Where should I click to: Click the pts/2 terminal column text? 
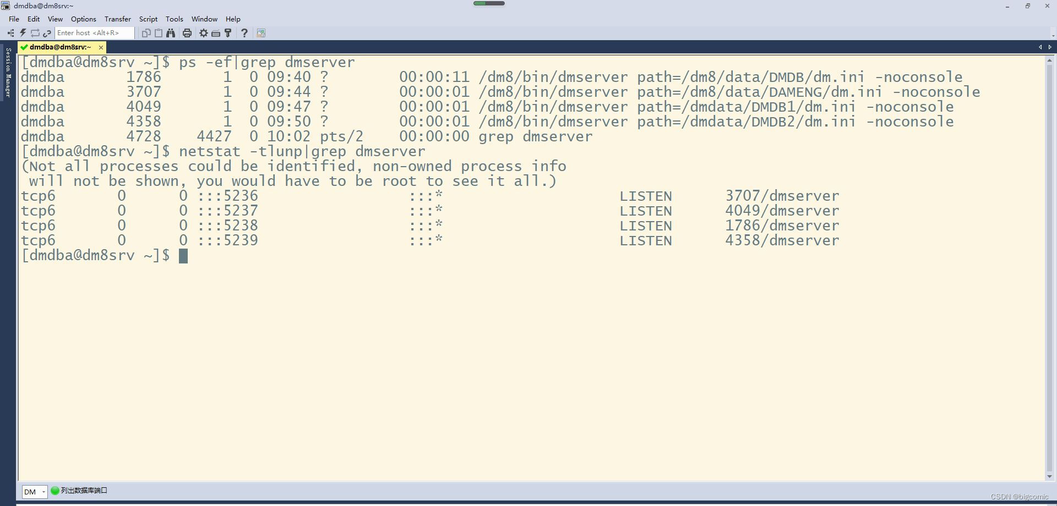[342, 136]
